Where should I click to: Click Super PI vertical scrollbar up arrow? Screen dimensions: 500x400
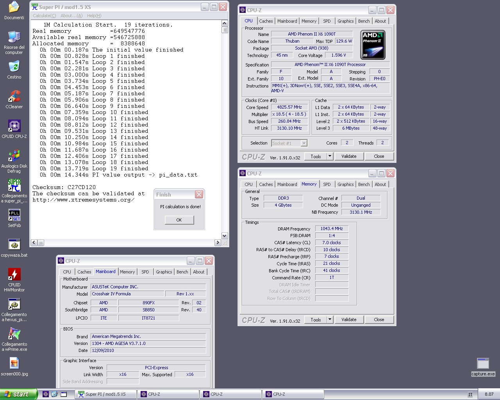(225, 23)
